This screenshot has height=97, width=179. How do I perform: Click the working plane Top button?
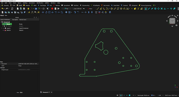67,9
